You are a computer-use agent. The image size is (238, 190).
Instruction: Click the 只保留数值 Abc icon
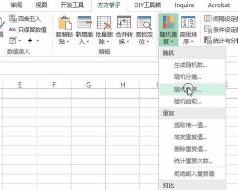pos(13,29)
